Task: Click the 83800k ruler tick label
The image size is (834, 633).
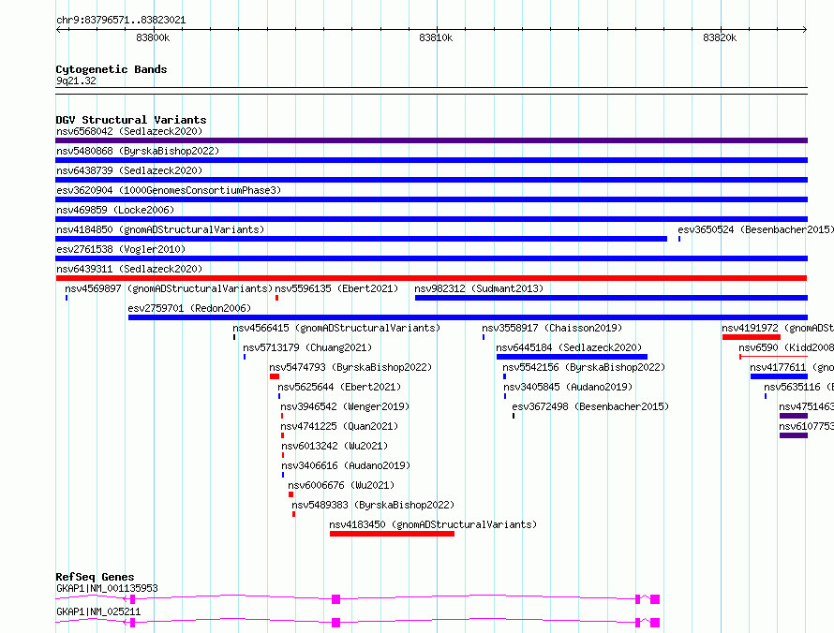Action: [x=153, y=37]
